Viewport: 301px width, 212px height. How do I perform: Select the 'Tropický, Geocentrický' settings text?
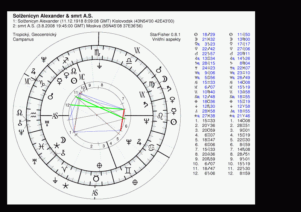(34, 35)
